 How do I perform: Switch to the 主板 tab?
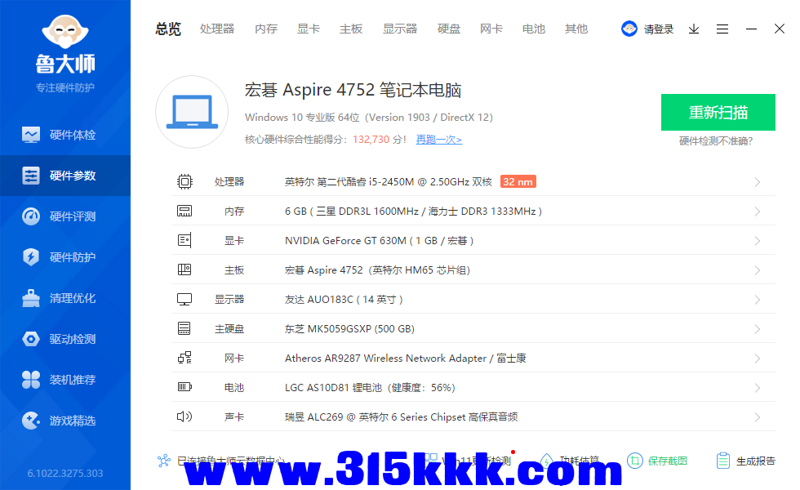click(351, 29)
